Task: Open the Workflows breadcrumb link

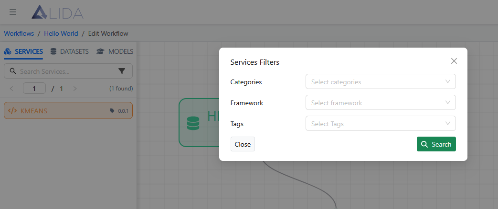Action: (19, 33)
